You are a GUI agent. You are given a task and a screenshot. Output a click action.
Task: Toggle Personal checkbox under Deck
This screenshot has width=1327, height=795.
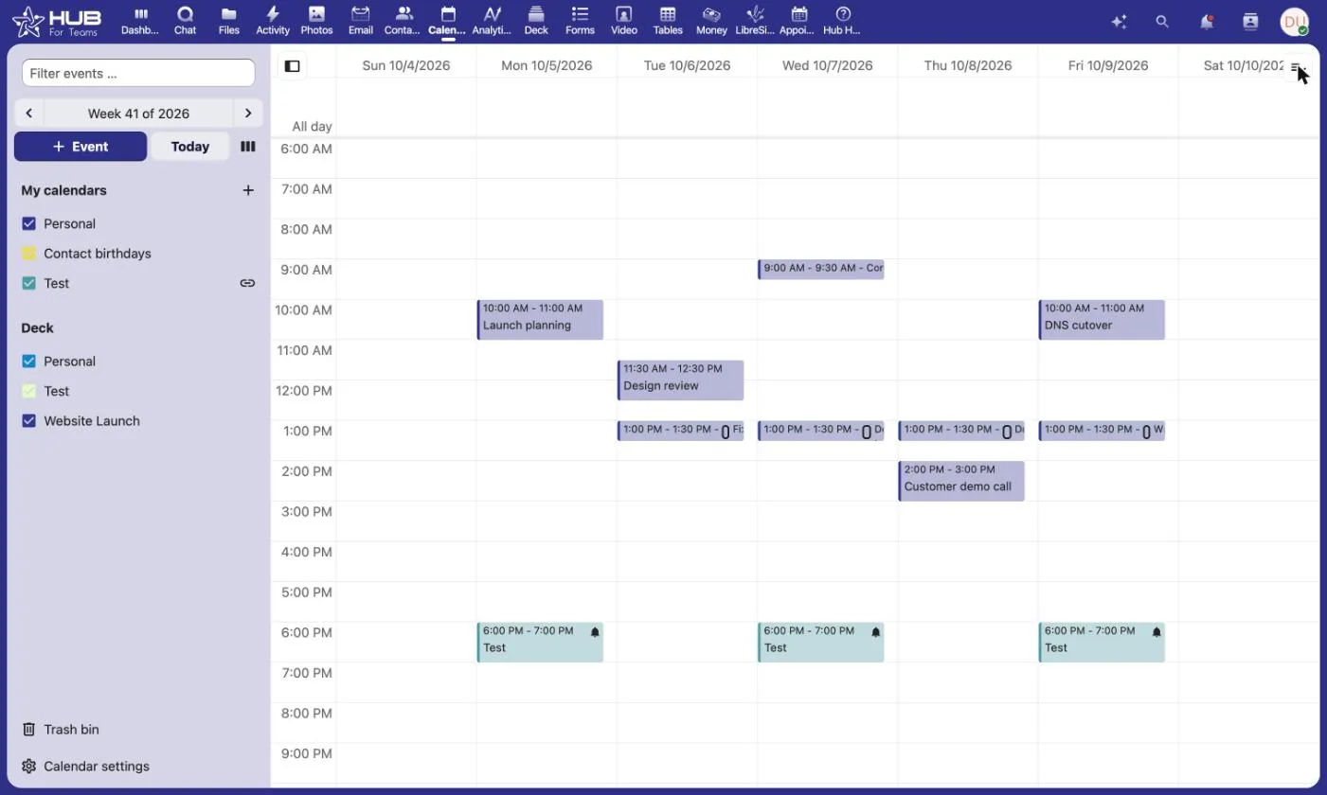[28, 362]
